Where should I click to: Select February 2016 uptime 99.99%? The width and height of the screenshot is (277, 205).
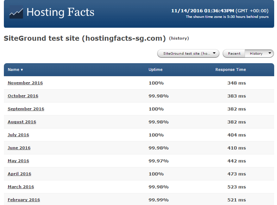coord(159,200)
